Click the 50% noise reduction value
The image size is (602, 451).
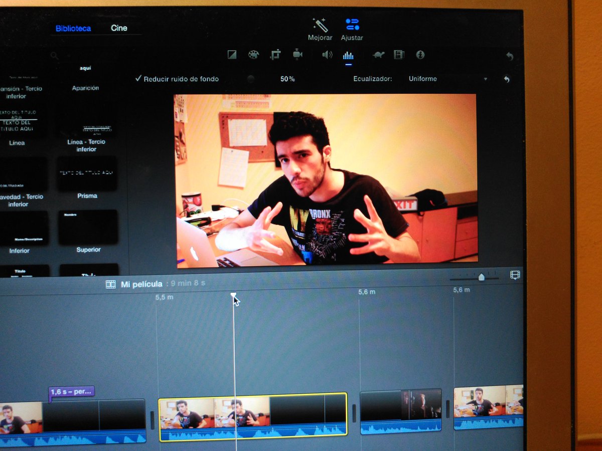[x=287, y=79]
